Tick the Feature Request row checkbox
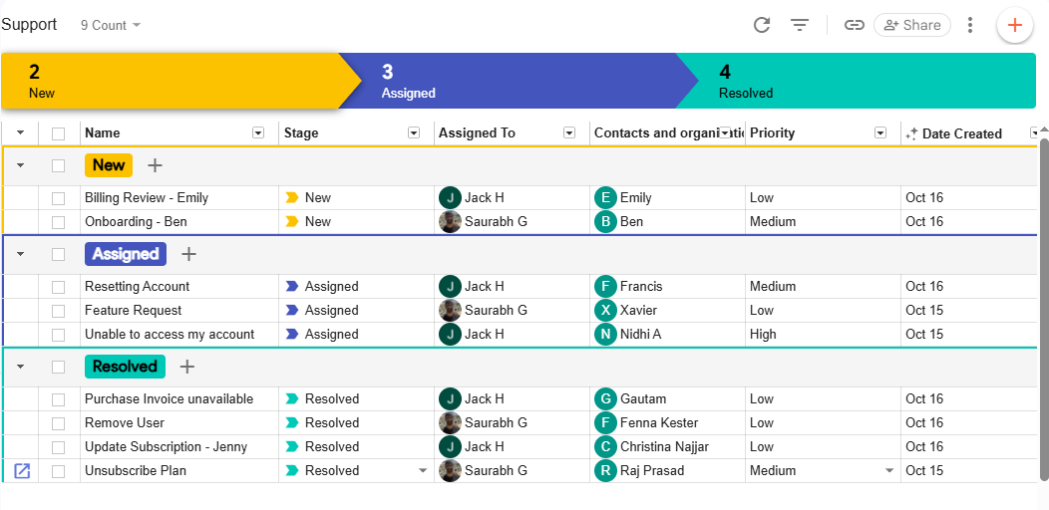1049x510 pixels. tap(59, 311)
